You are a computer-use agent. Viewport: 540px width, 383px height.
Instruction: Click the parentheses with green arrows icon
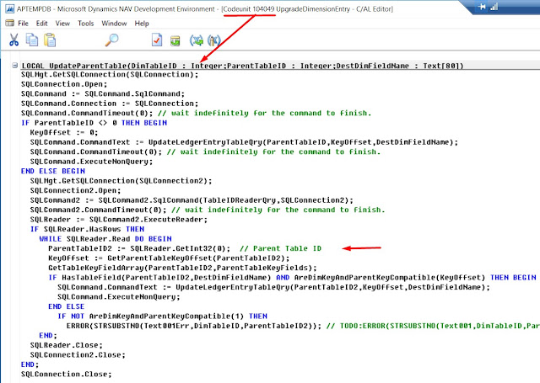(197, 40)
